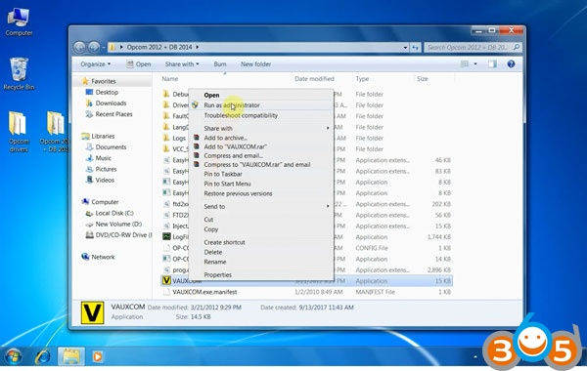Screen dimensions: 587x371
Task: Select Desktop in navigation pane
Action: click(x=107, y=93)
